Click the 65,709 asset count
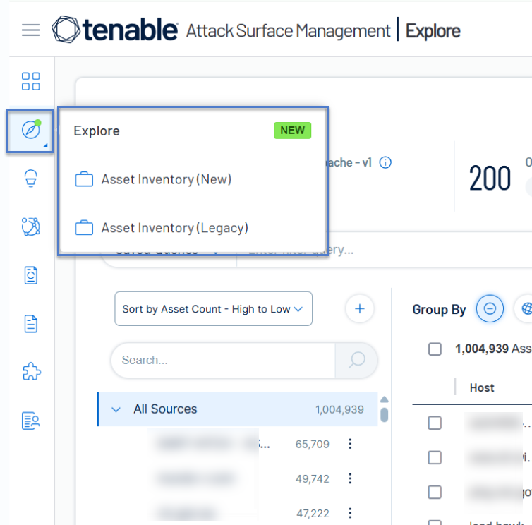Screen dimensions: 532x525 click(x=312, y=445)
